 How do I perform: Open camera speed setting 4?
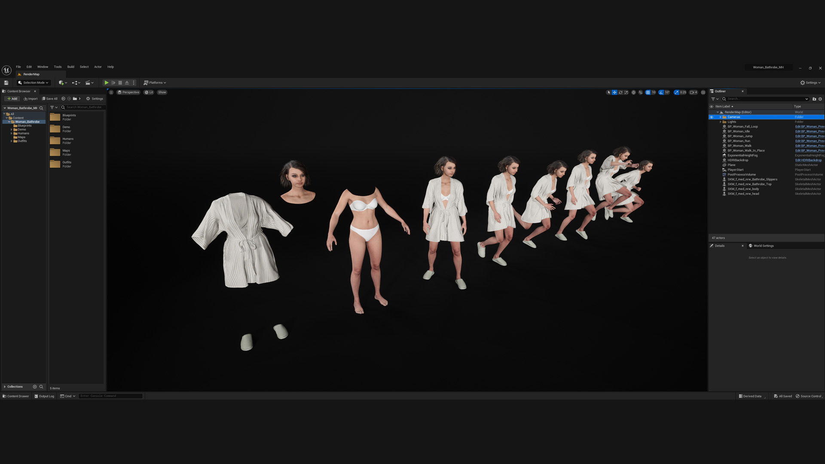(694, 92)
